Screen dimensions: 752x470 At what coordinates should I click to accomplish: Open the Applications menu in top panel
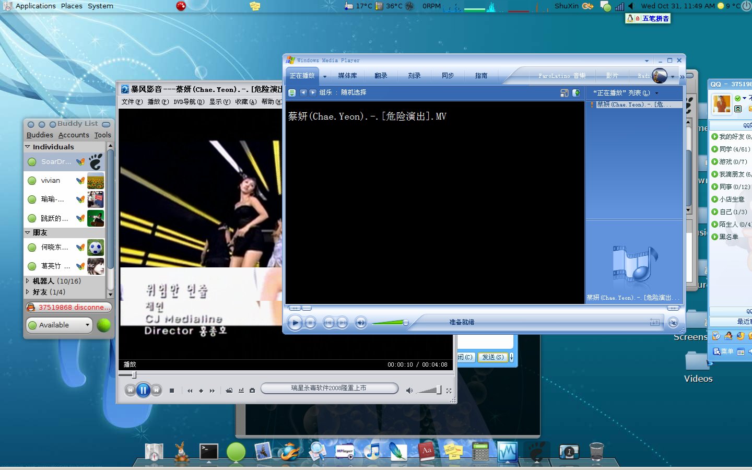(36, 6)
